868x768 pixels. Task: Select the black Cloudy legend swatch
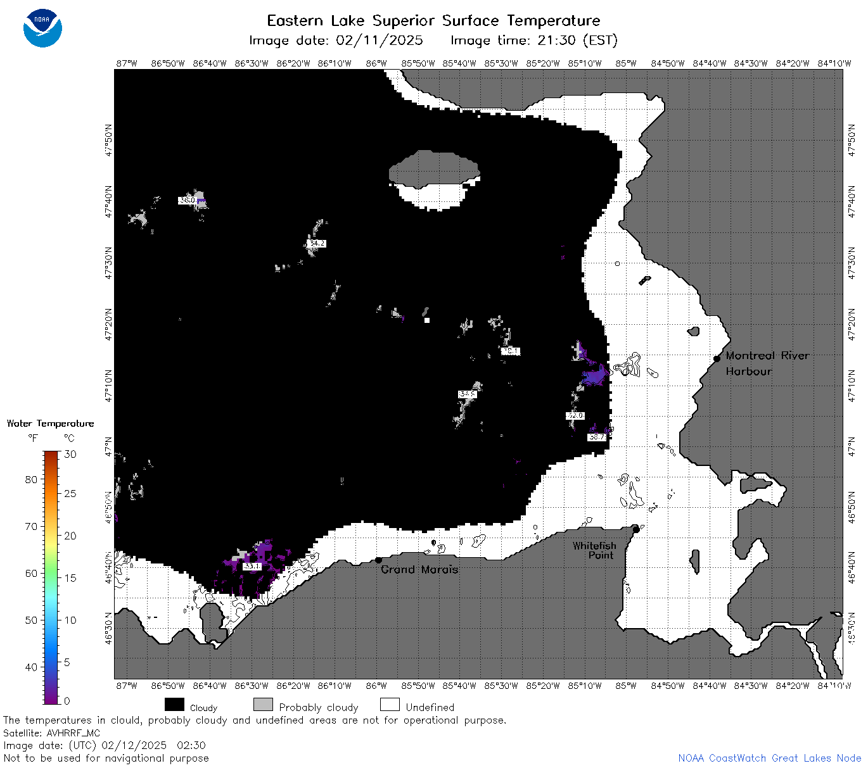174,705
